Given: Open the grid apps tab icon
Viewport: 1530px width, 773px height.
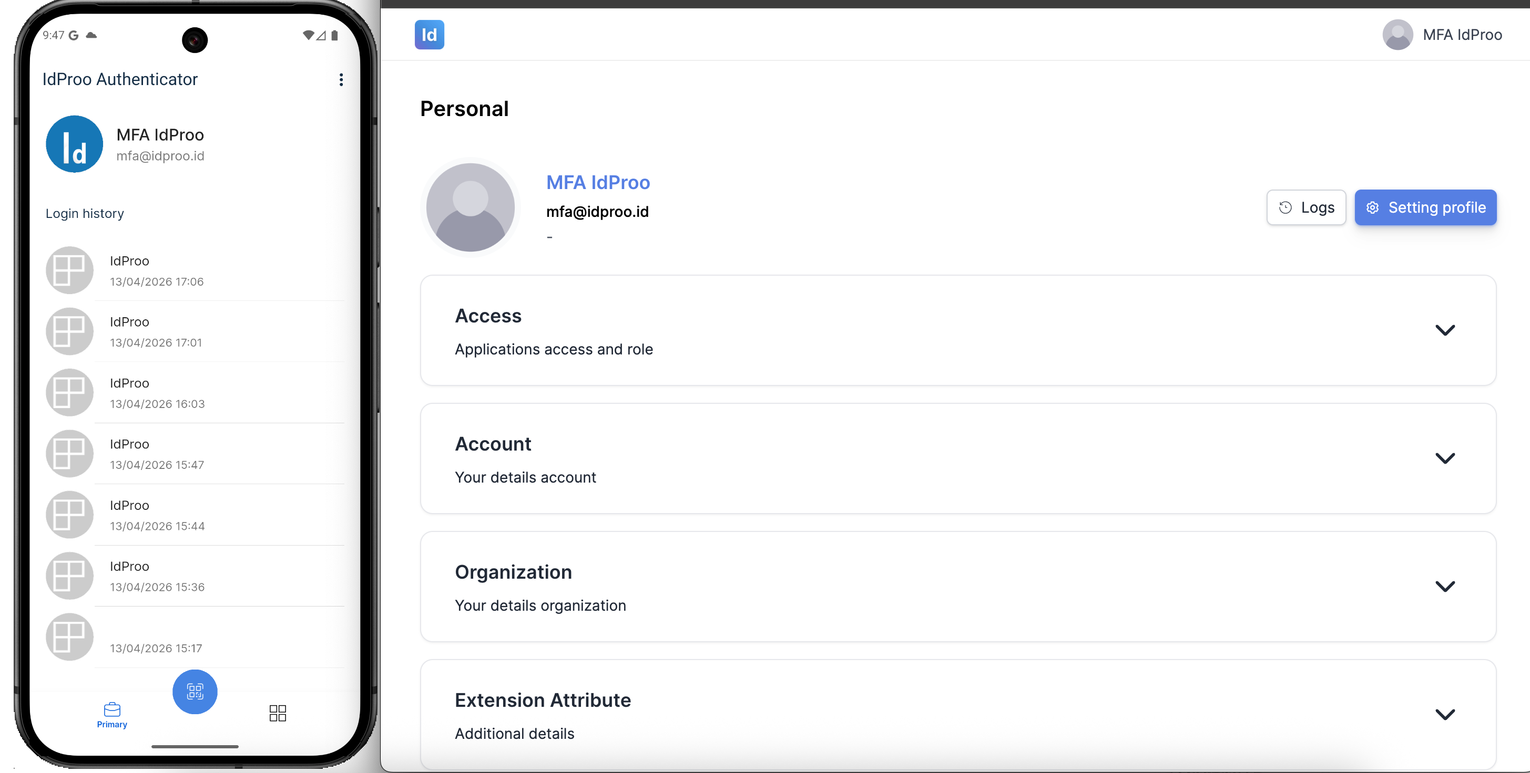Looking at the screenshot, I should point(278,713).
